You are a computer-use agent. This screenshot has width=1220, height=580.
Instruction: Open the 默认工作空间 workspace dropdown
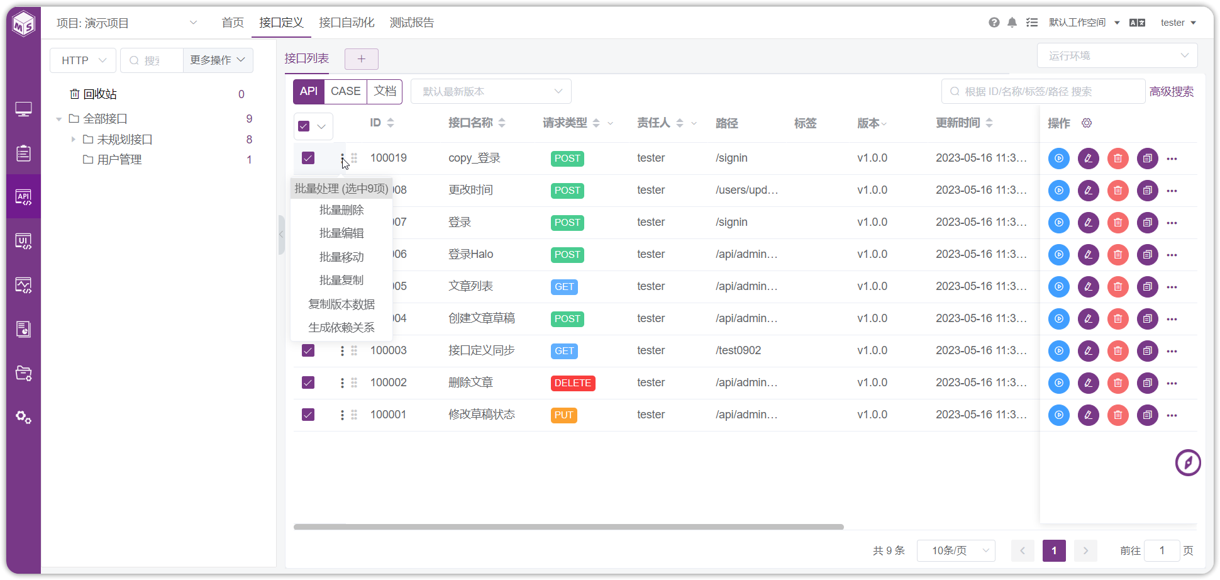click(x=1084, y=23)
